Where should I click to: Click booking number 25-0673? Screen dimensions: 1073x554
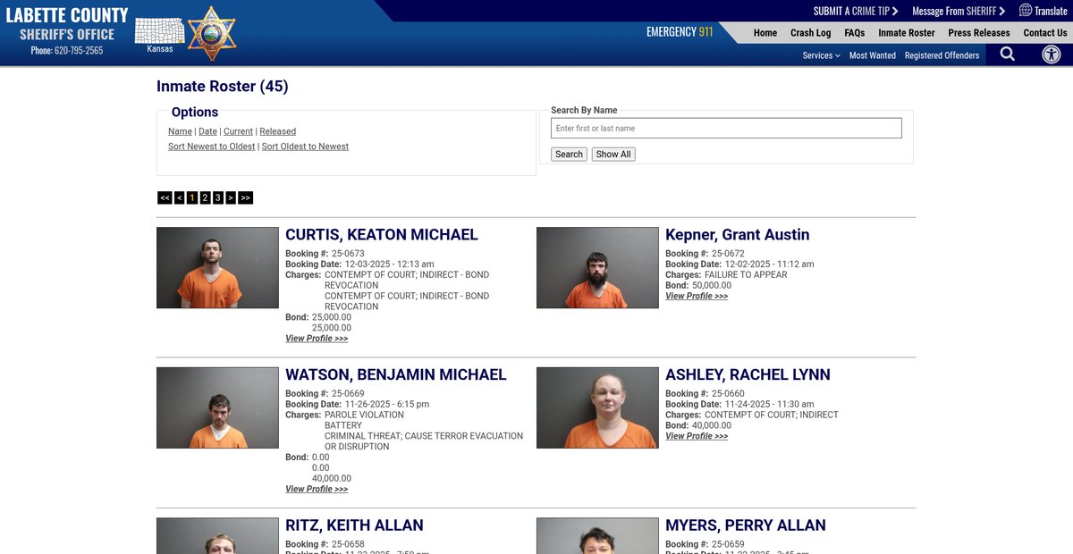coord(348,254)
